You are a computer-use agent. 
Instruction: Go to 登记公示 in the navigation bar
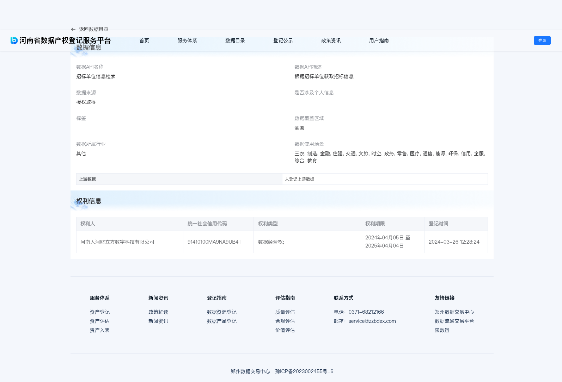coord(283,40)
